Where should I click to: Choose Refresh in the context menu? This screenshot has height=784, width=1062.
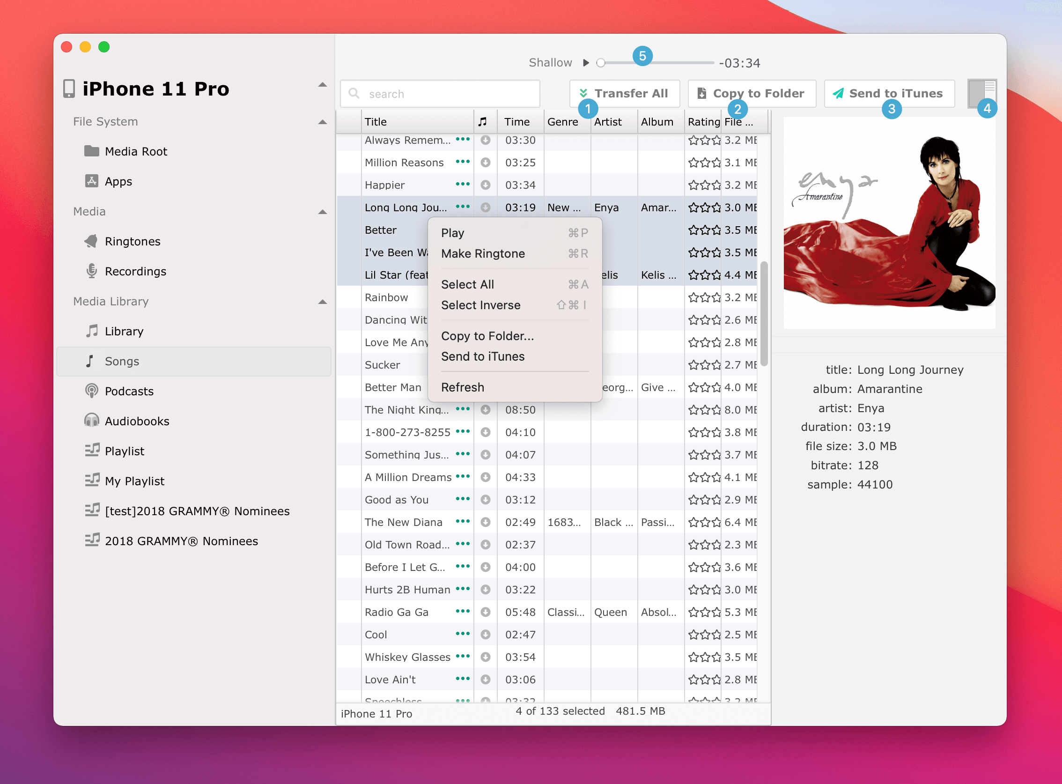pyautogui.click(x=515, y=387)
